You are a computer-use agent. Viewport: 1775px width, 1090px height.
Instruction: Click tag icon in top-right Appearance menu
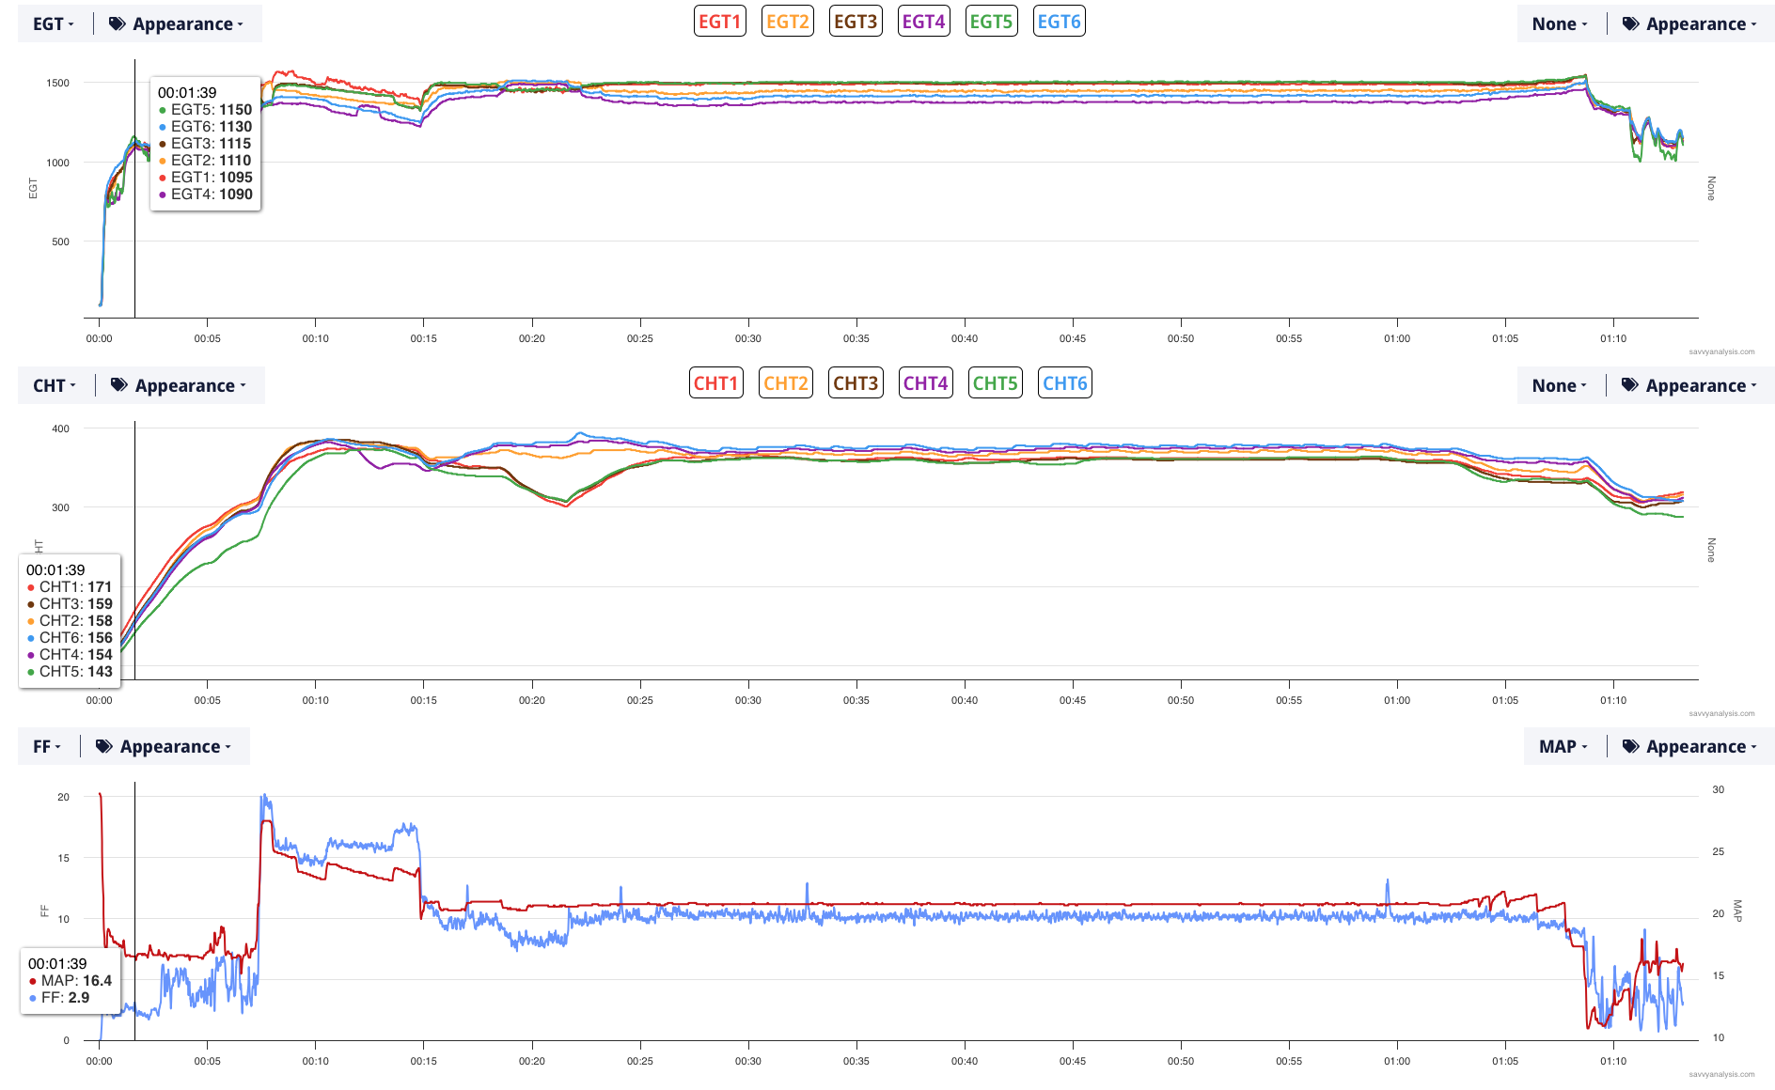point(1631,24)
